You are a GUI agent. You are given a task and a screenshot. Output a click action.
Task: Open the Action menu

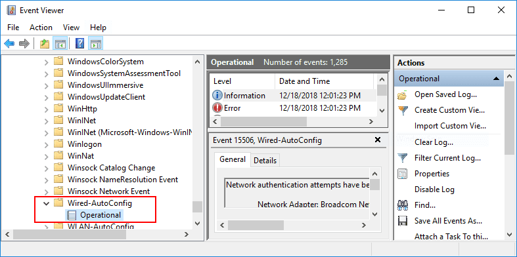[41, 28]
